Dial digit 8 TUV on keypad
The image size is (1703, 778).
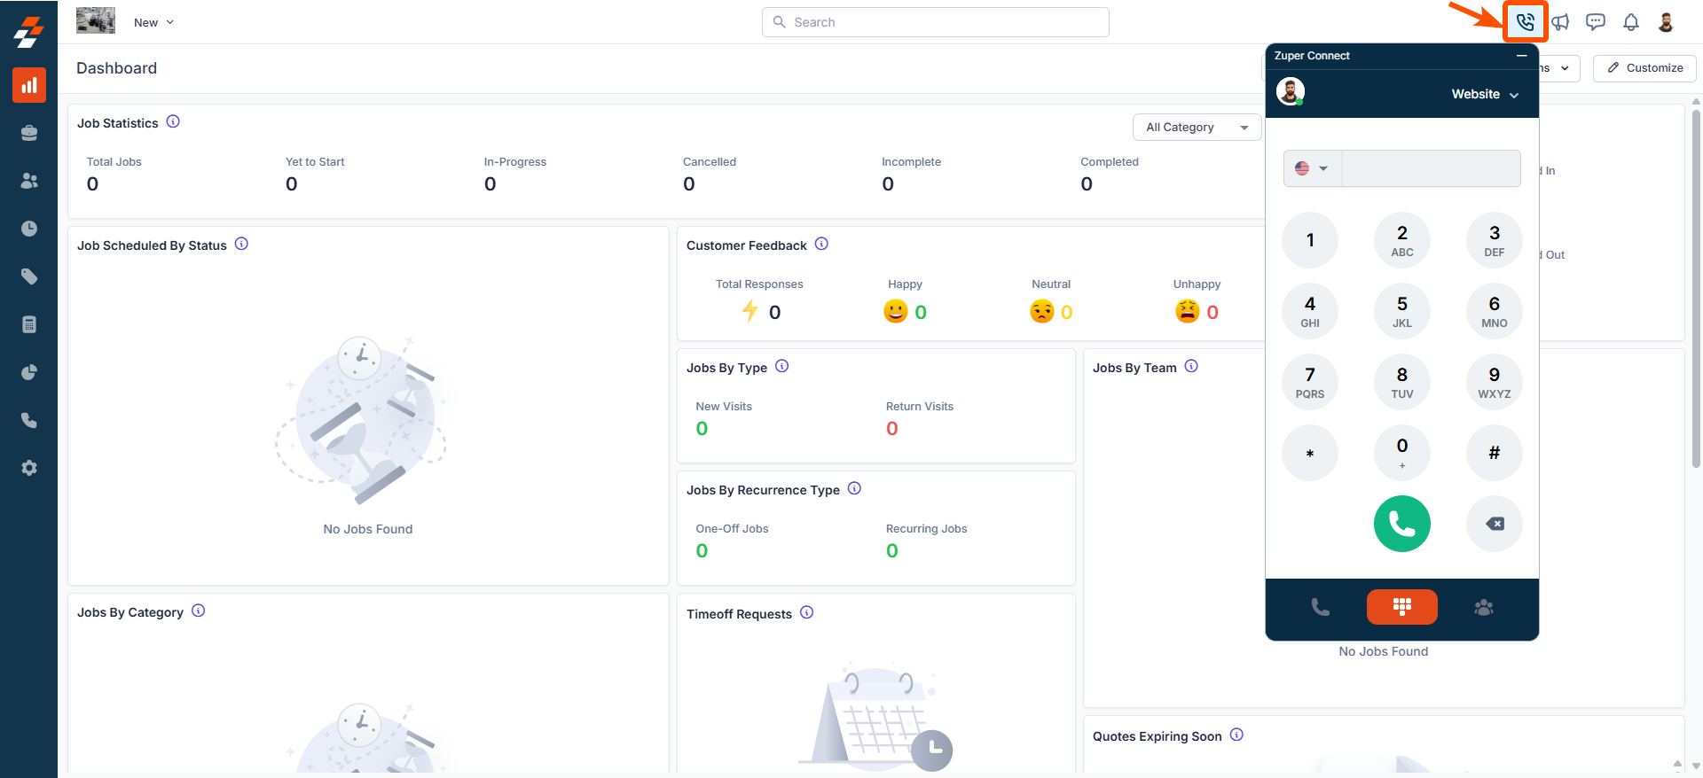pyautogui.click(x=1402, y=382)
